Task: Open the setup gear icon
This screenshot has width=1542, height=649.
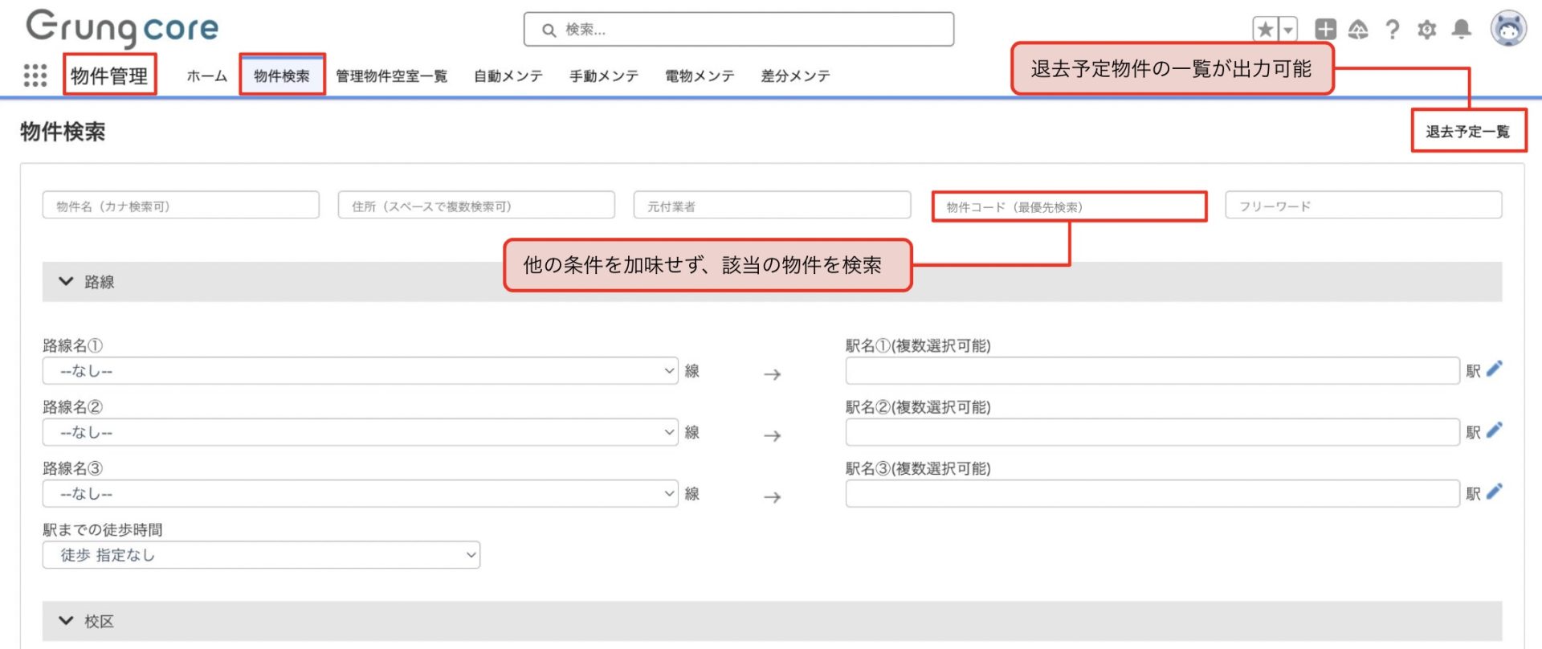Action: click(x=1426, y=30)
